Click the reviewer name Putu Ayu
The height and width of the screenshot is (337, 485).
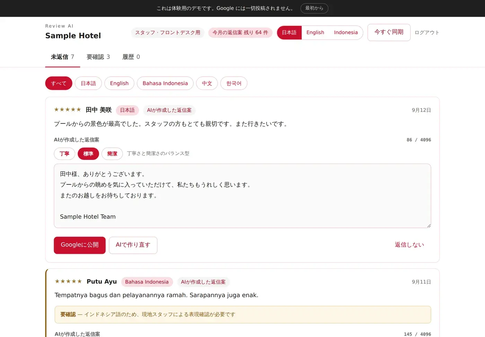pyautogui.click(x=102, y=282)
